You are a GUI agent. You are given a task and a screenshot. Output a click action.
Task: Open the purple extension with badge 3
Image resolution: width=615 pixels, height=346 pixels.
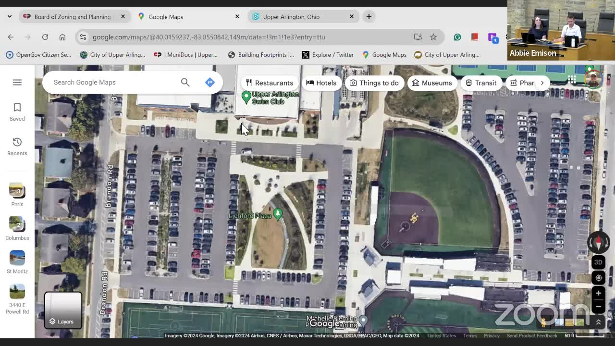(492, 37)
